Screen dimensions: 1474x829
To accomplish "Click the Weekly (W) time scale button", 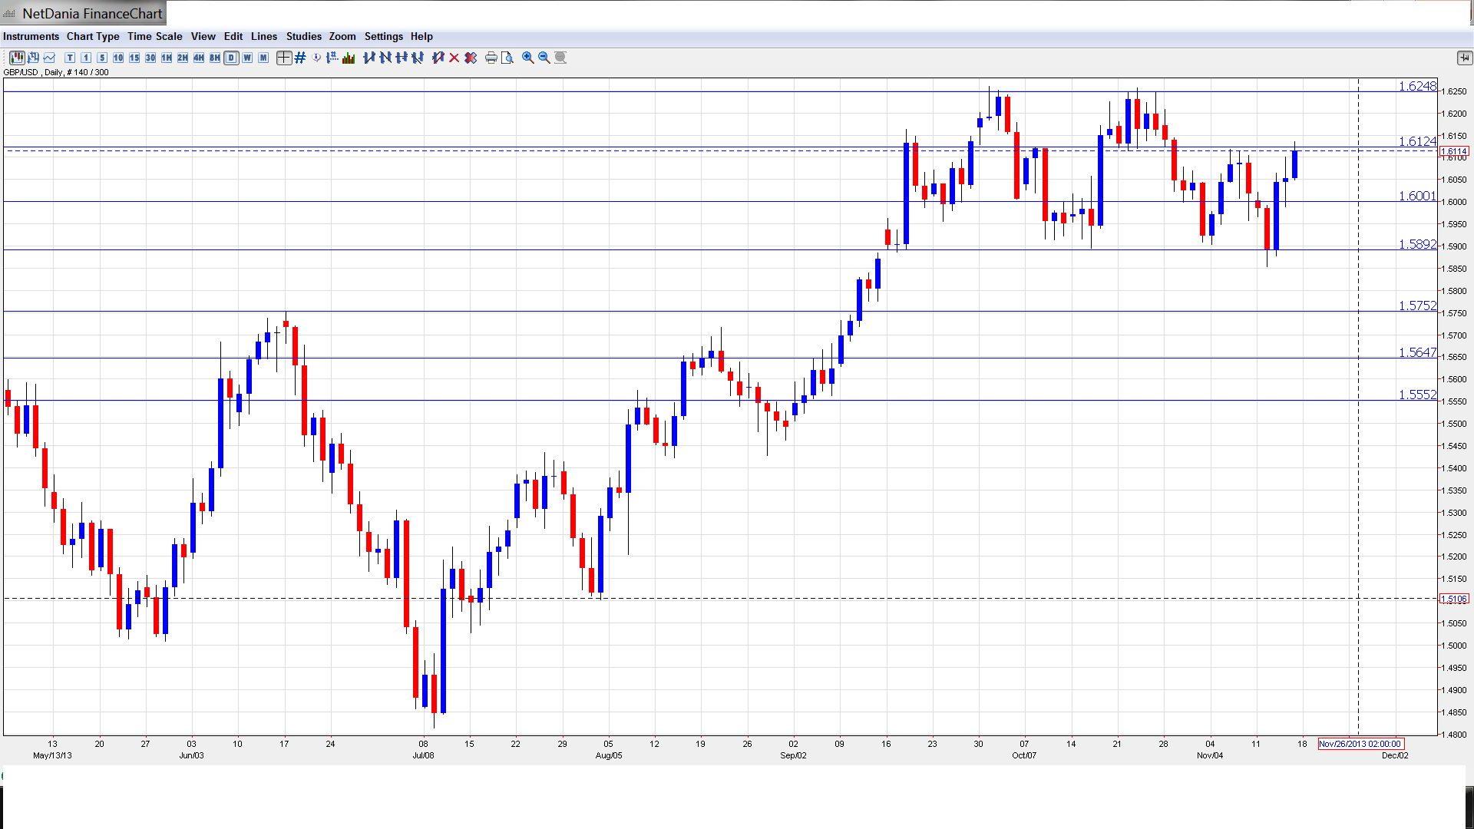I will click(247, 58).
